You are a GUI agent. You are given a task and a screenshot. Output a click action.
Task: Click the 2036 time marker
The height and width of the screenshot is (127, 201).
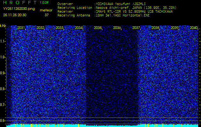[117, 28]
